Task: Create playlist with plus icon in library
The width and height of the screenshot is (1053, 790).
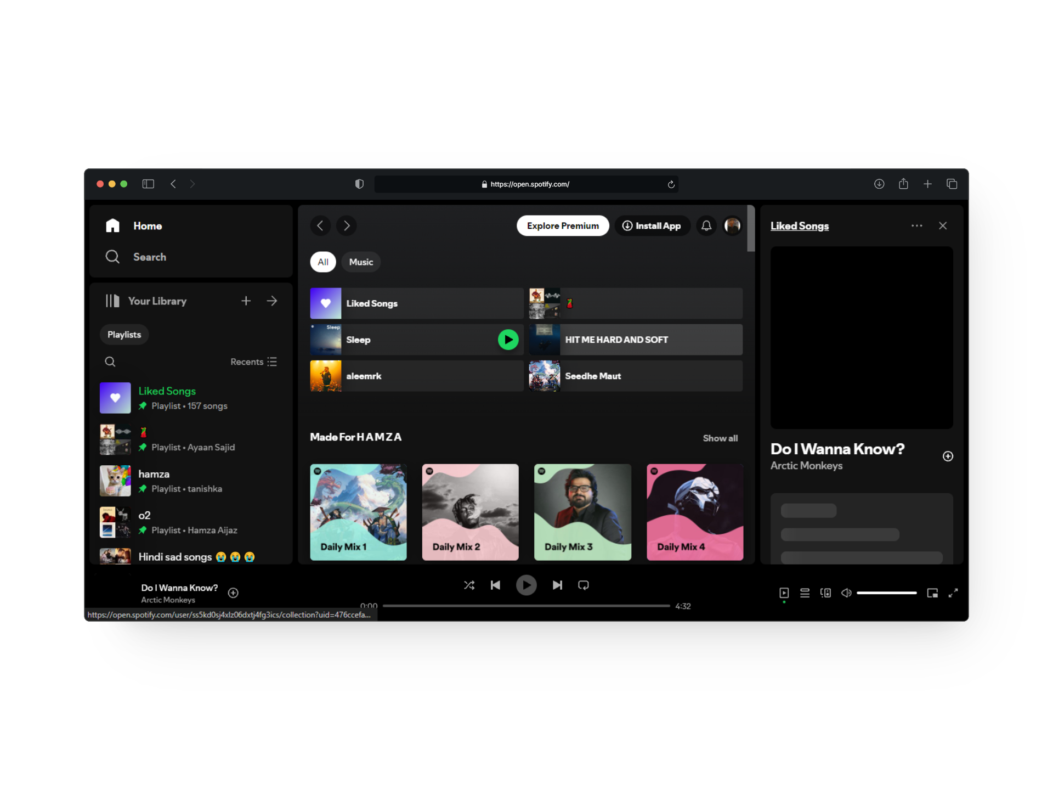Action: tap(246, 301)
